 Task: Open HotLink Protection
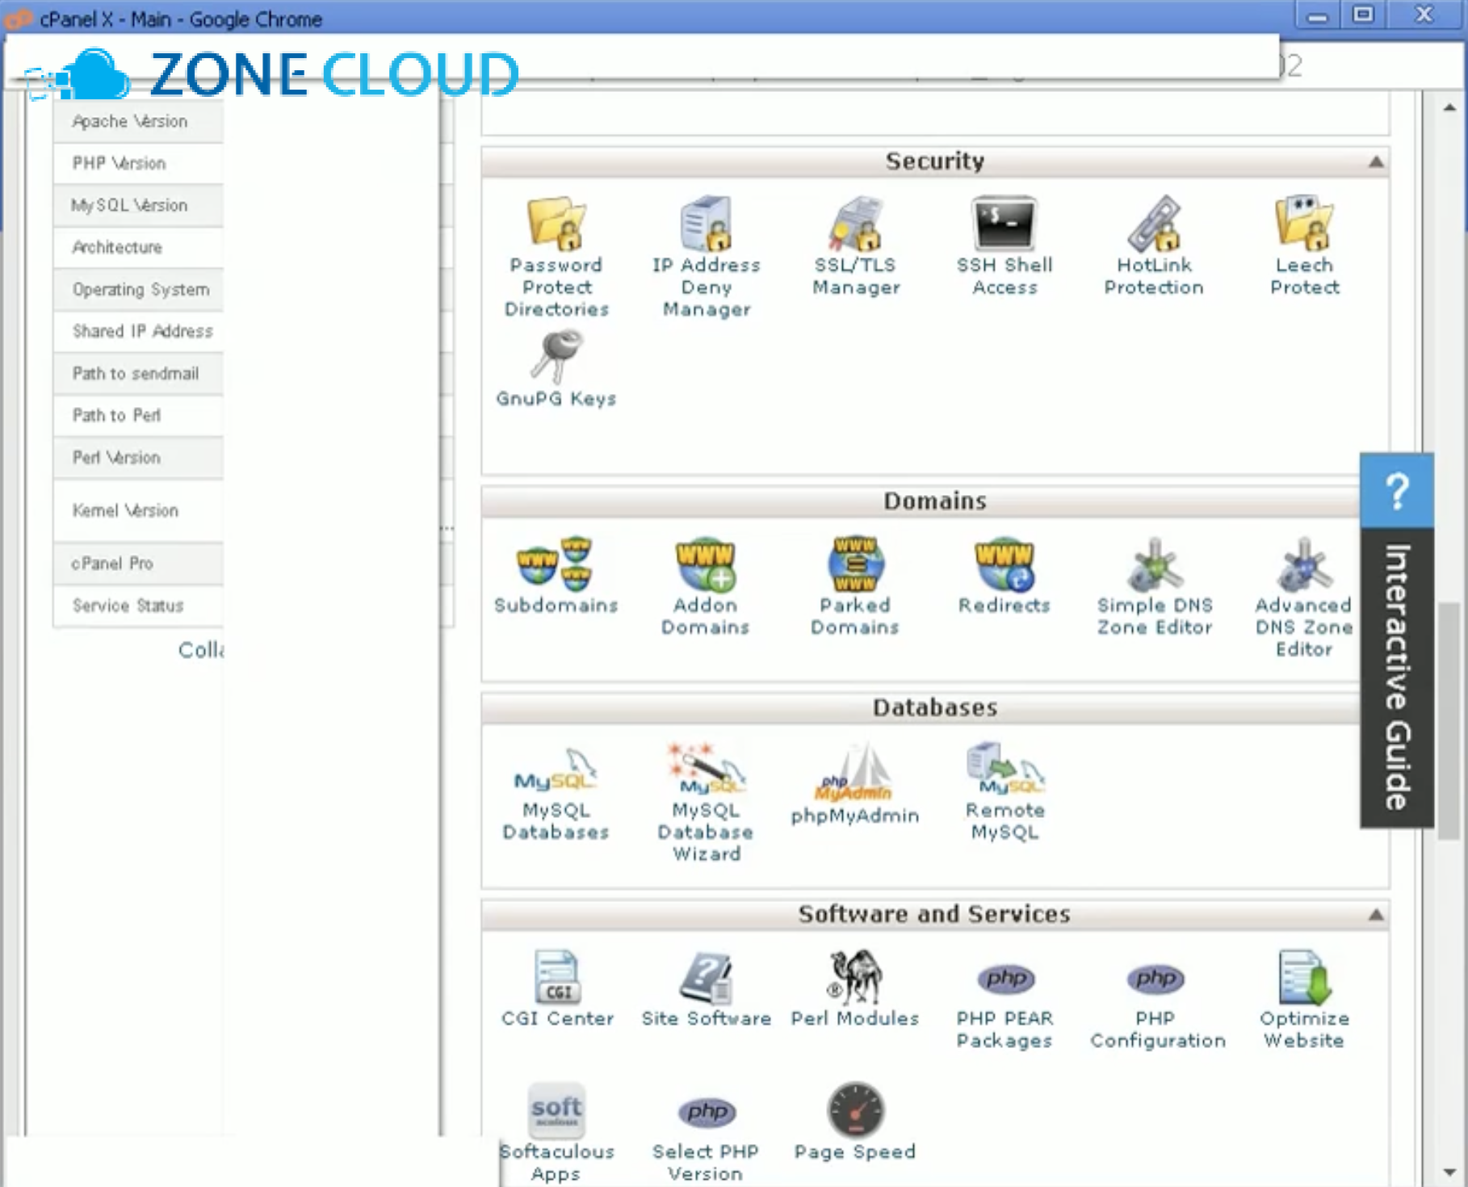click(x=1154, y=246)
